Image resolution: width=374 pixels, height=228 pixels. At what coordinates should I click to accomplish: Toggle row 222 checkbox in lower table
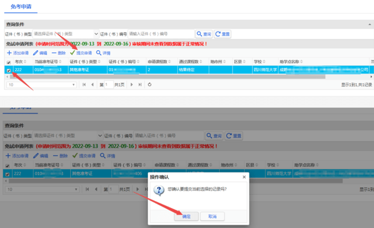pyautogui.click(x=8, y=174)
